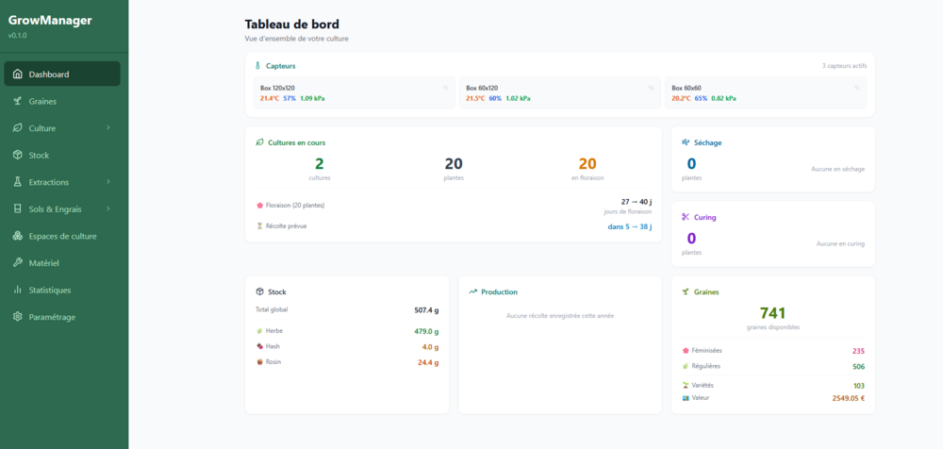Click the scissors icon beside Curing
Viewport: 943px width, 449px height.
pos(686,217)
